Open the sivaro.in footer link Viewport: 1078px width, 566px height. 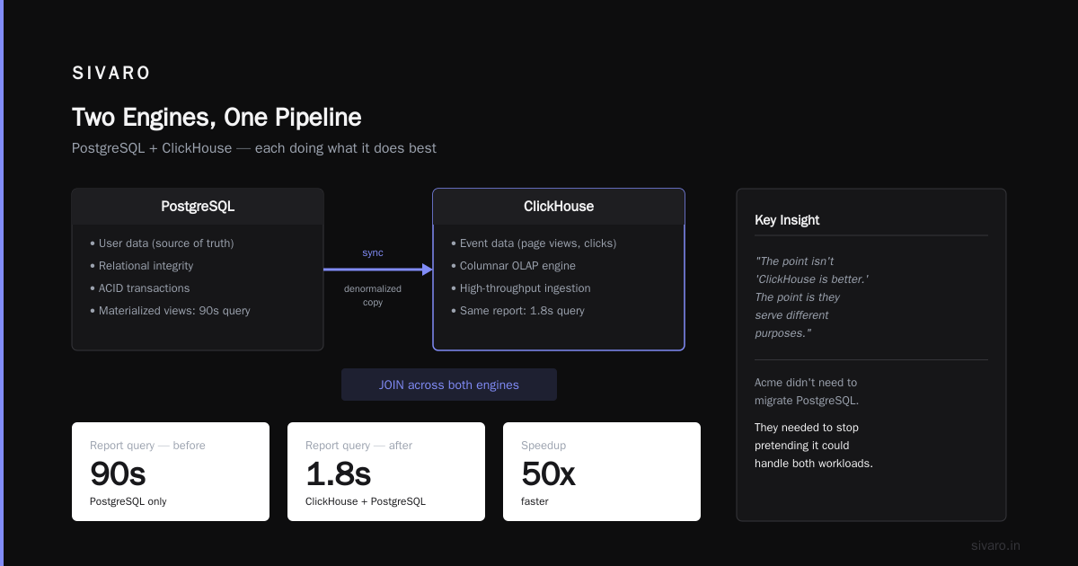pyautogui.click(x=995, y=545)
